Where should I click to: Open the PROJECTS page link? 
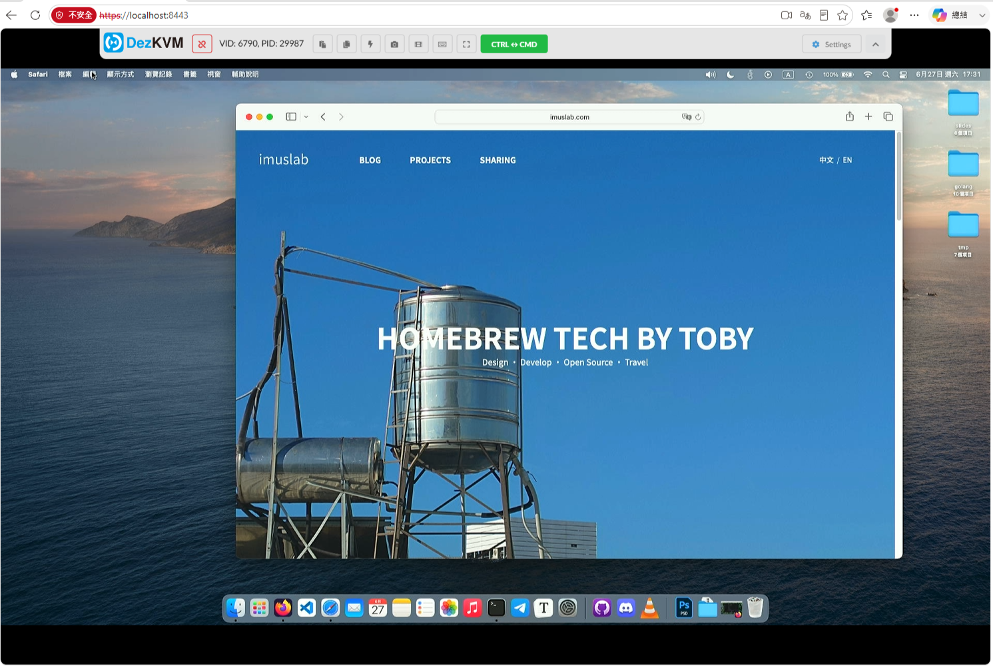pyautogui.click(x=430, y=161)
